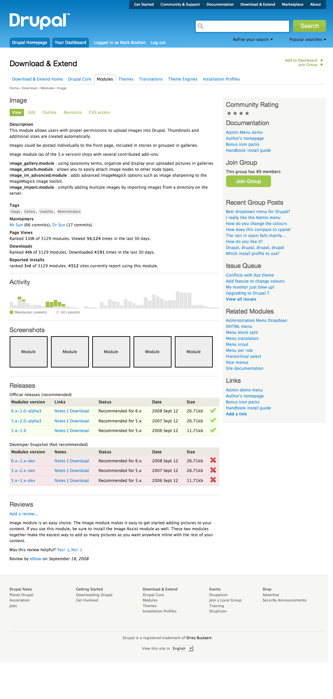
Task: Click the plus icon beside Join Group link
Action: 322,65
